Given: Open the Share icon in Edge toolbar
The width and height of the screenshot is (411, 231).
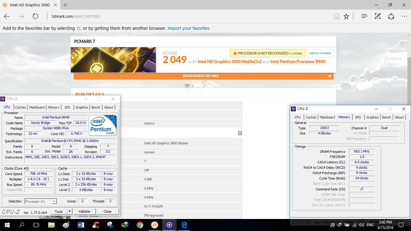Looking at the screenshot, I should (391, 16).
